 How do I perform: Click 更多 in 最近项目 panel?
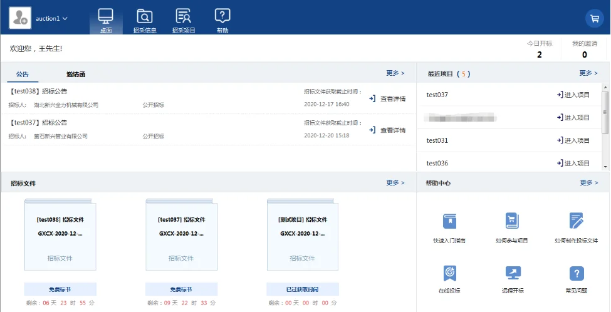click(x=588, y=73)
